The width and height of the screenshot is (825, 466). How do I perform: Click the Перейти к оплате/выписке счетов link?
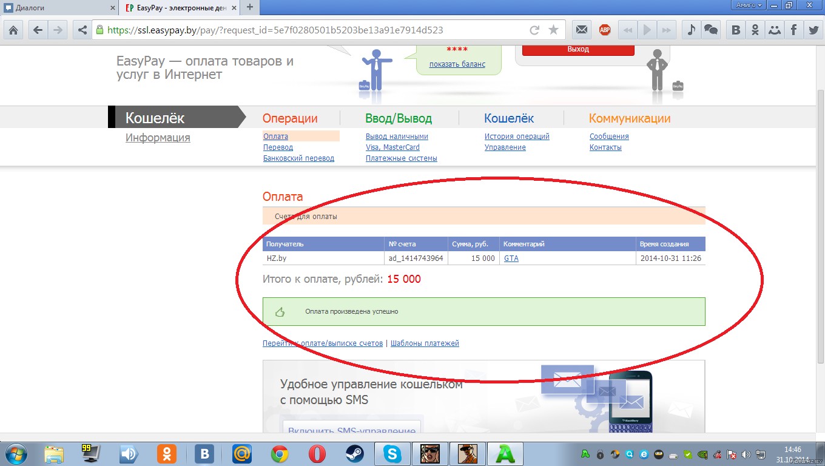click(323, 343)
